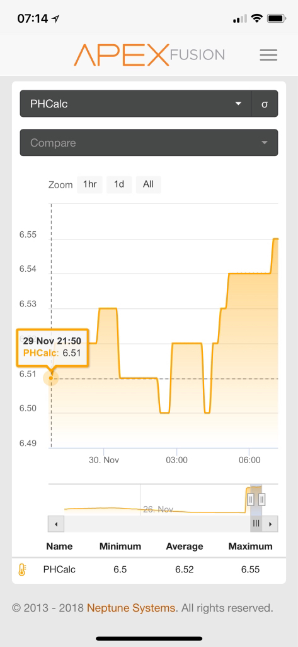
Task: Open the Neptune Systems link
Action: [131, 608]
